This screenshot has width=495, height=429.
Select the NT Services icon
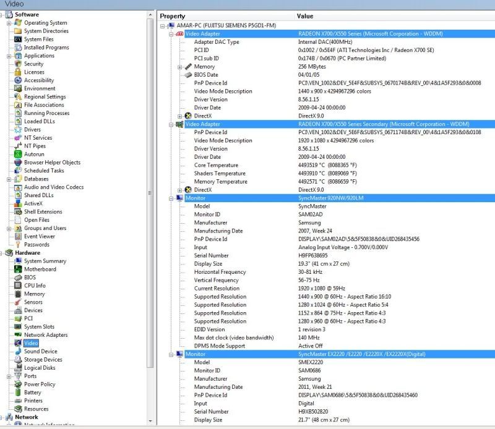point(18,137)
